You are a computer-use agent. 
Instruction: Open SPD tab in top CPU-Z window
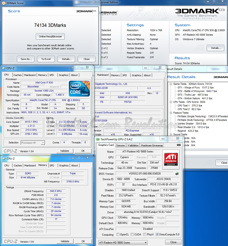click(52, 75)
